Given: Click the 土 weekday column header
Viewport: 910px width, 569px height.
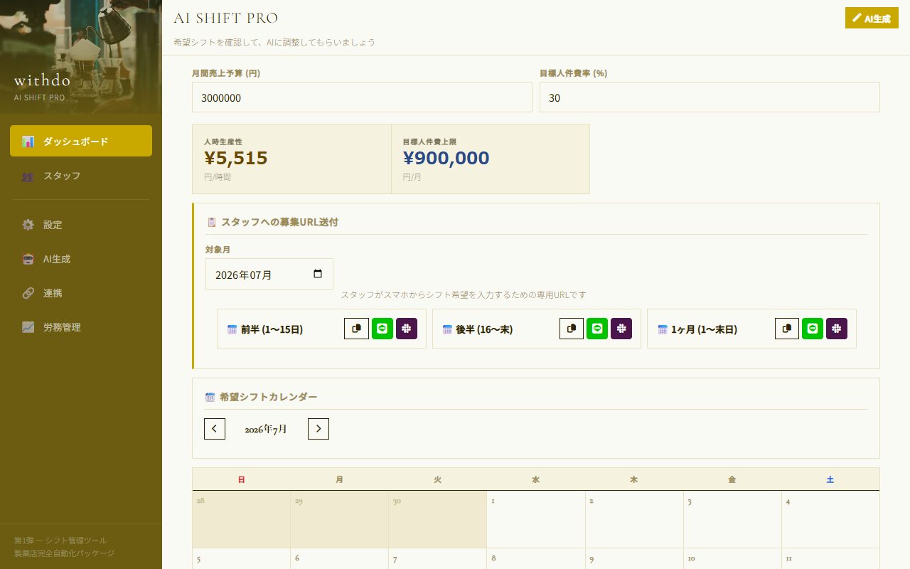Looking at the screenshot, I should point(830,479).
